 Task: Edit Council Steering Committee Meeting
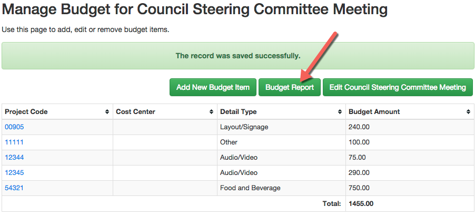tap(398, 87)
